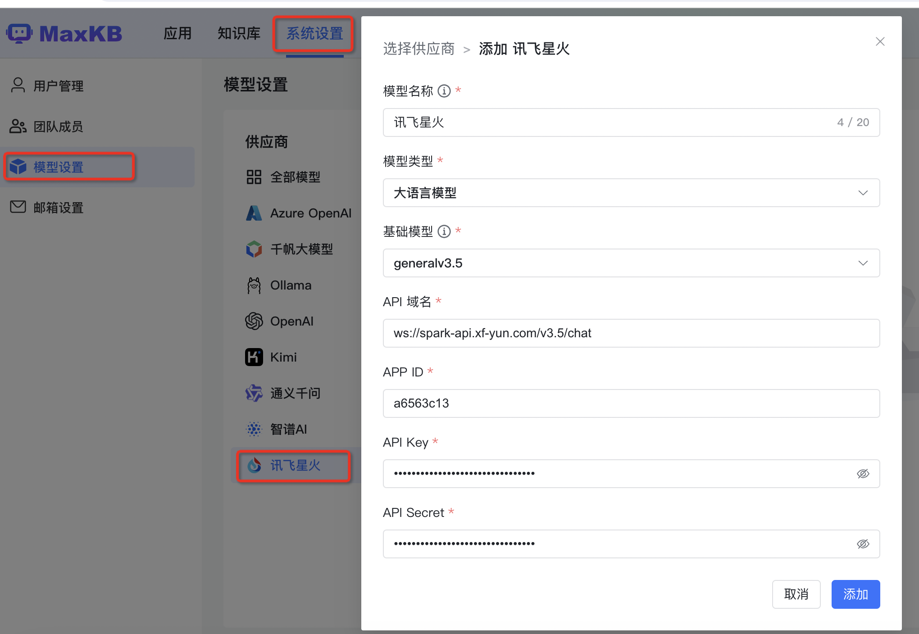
Task: Switch to the 应用 tab
Action: pos(177,33)
